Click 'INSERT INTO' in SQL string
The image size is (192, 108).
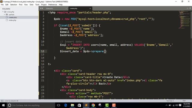[x=81, y=45]
